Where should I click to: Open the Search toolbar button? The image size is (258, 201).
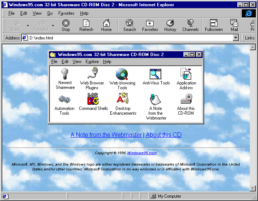(130, 25)
